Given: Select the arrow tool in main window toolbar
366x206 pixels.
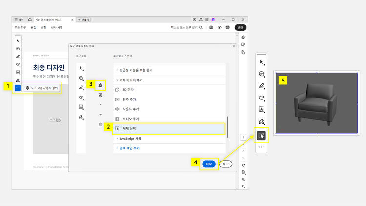Looking at the screenshot, I should pyautogui.click(x=18, y=41).
